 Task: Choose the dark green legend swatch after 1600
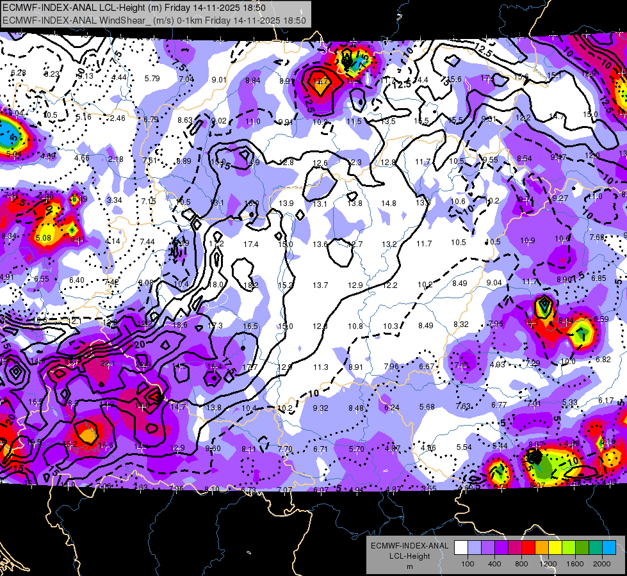[582, 547]
